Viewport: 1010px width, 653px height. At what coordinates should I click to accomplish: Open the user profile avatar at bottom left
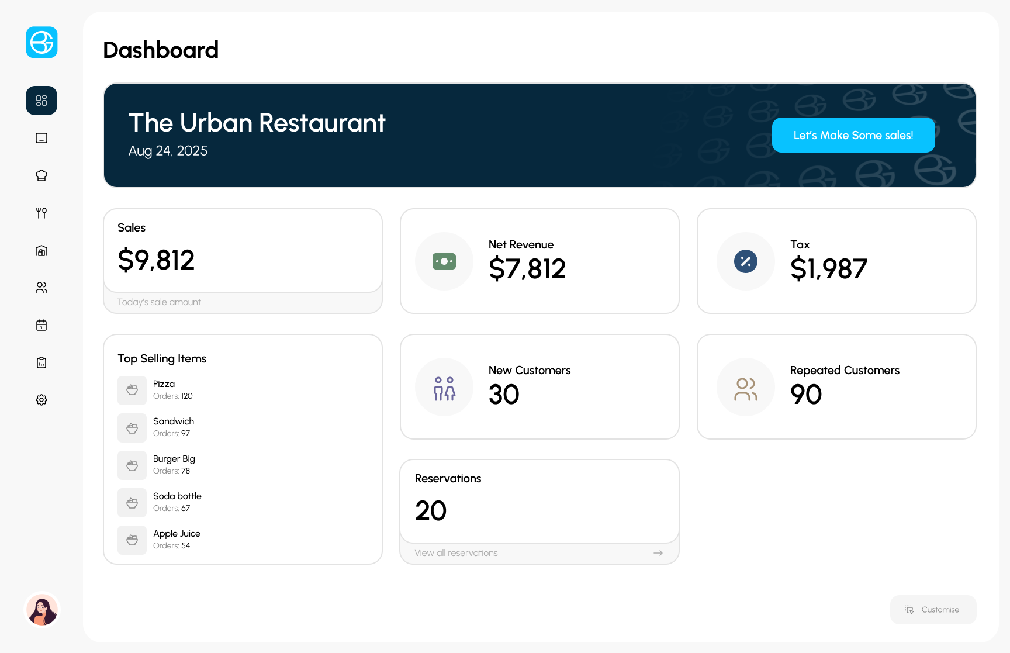point(41,609)
